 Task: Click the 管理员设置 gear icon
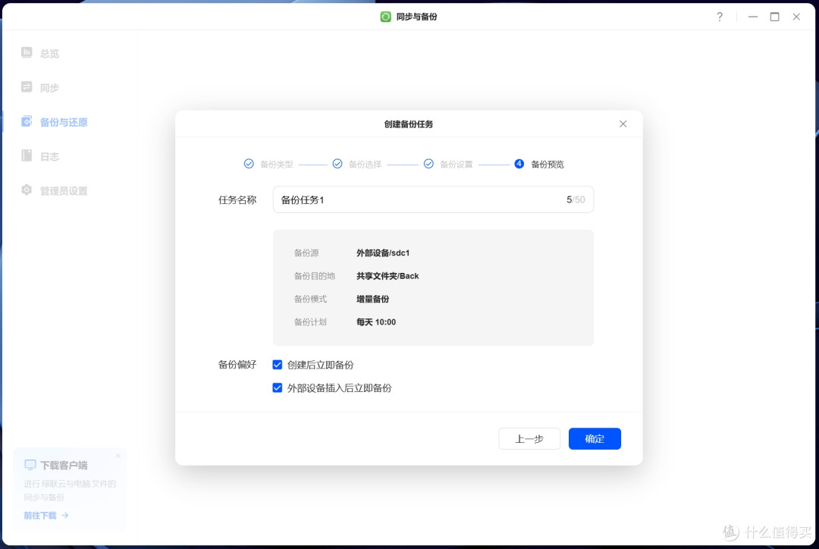click(27, 190)
